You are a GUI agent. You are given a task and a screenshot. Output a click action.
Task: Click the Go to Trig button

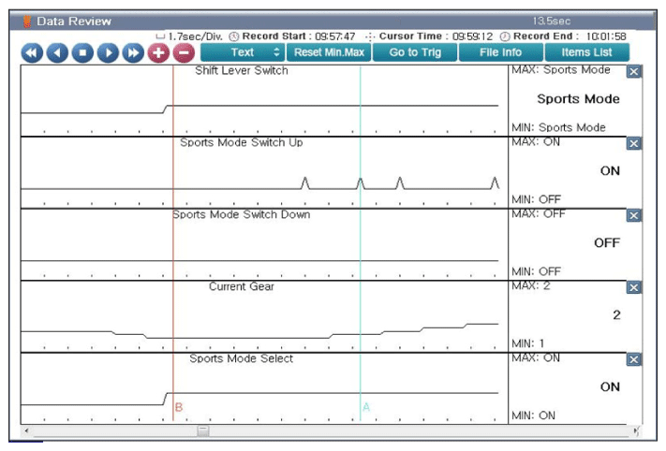415,52
